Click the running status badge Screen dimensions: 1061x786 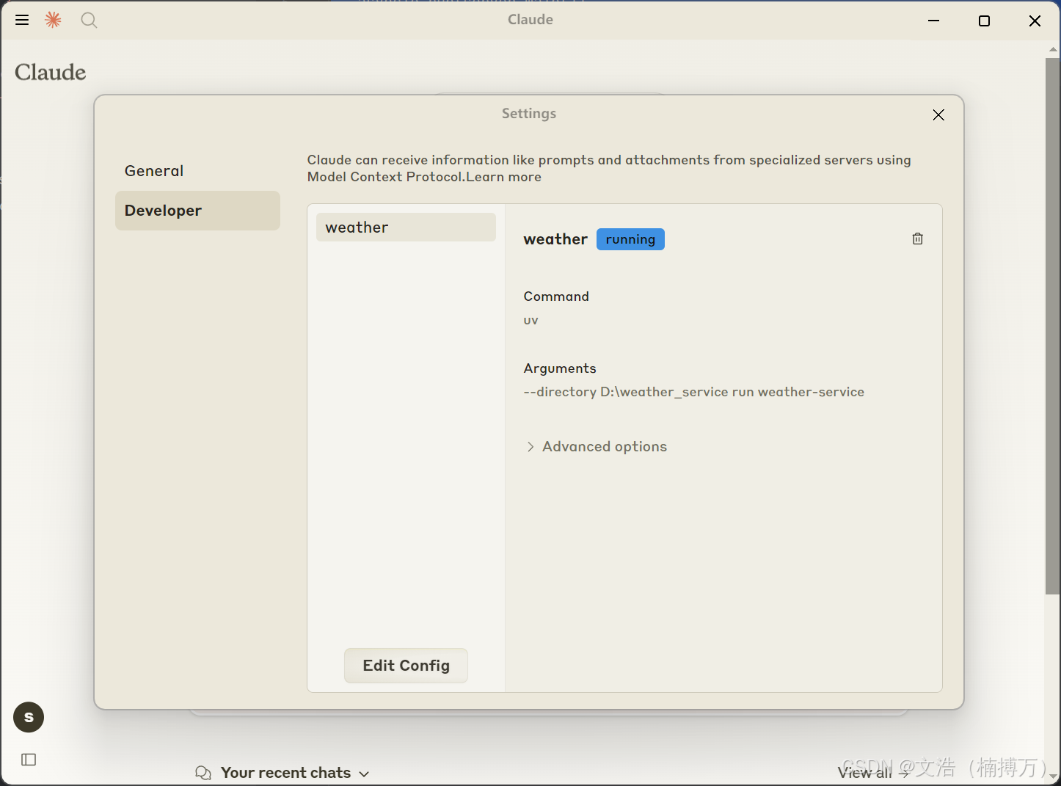(x=630, y=239)
